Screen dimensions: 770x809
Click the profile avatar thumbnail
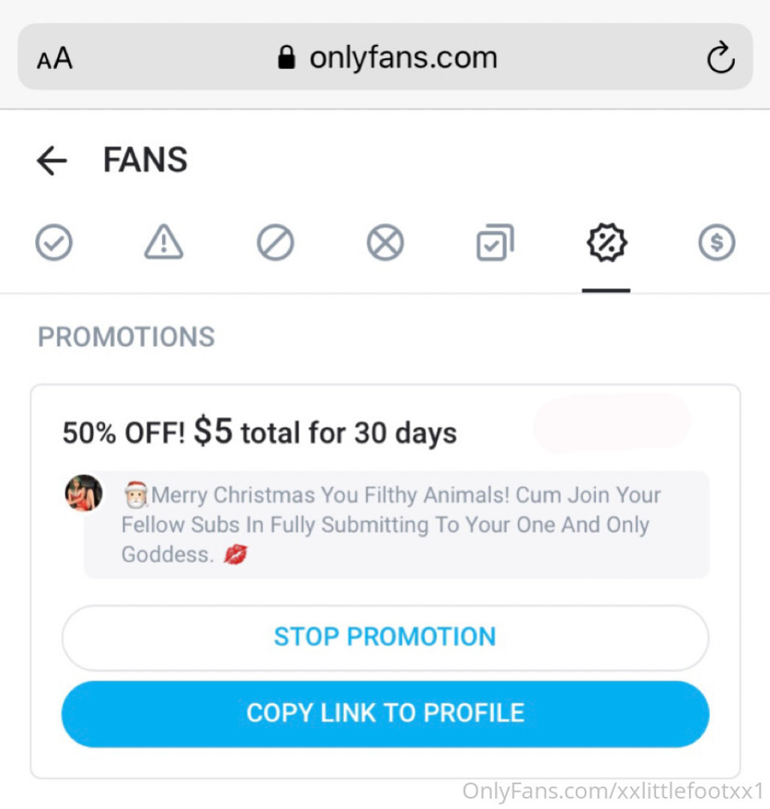(83, 493)
